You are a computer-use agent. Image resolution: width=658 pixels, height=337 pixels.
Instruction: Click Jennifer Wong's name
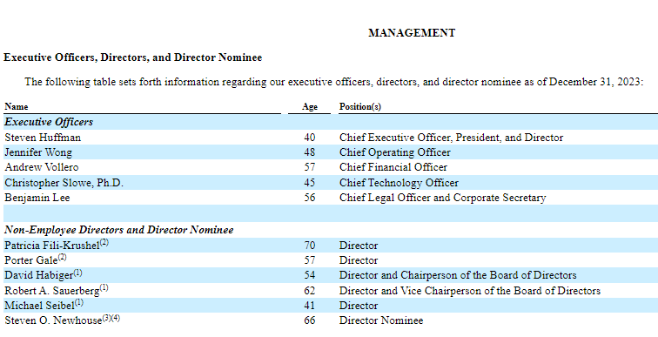click(x=38, y=152)
